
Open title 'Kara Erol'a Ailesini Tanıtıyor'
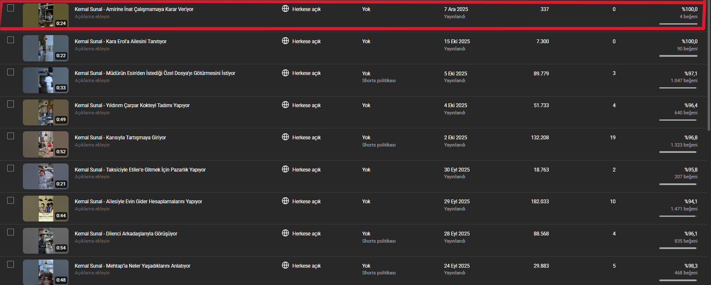(x=121, y=42)
